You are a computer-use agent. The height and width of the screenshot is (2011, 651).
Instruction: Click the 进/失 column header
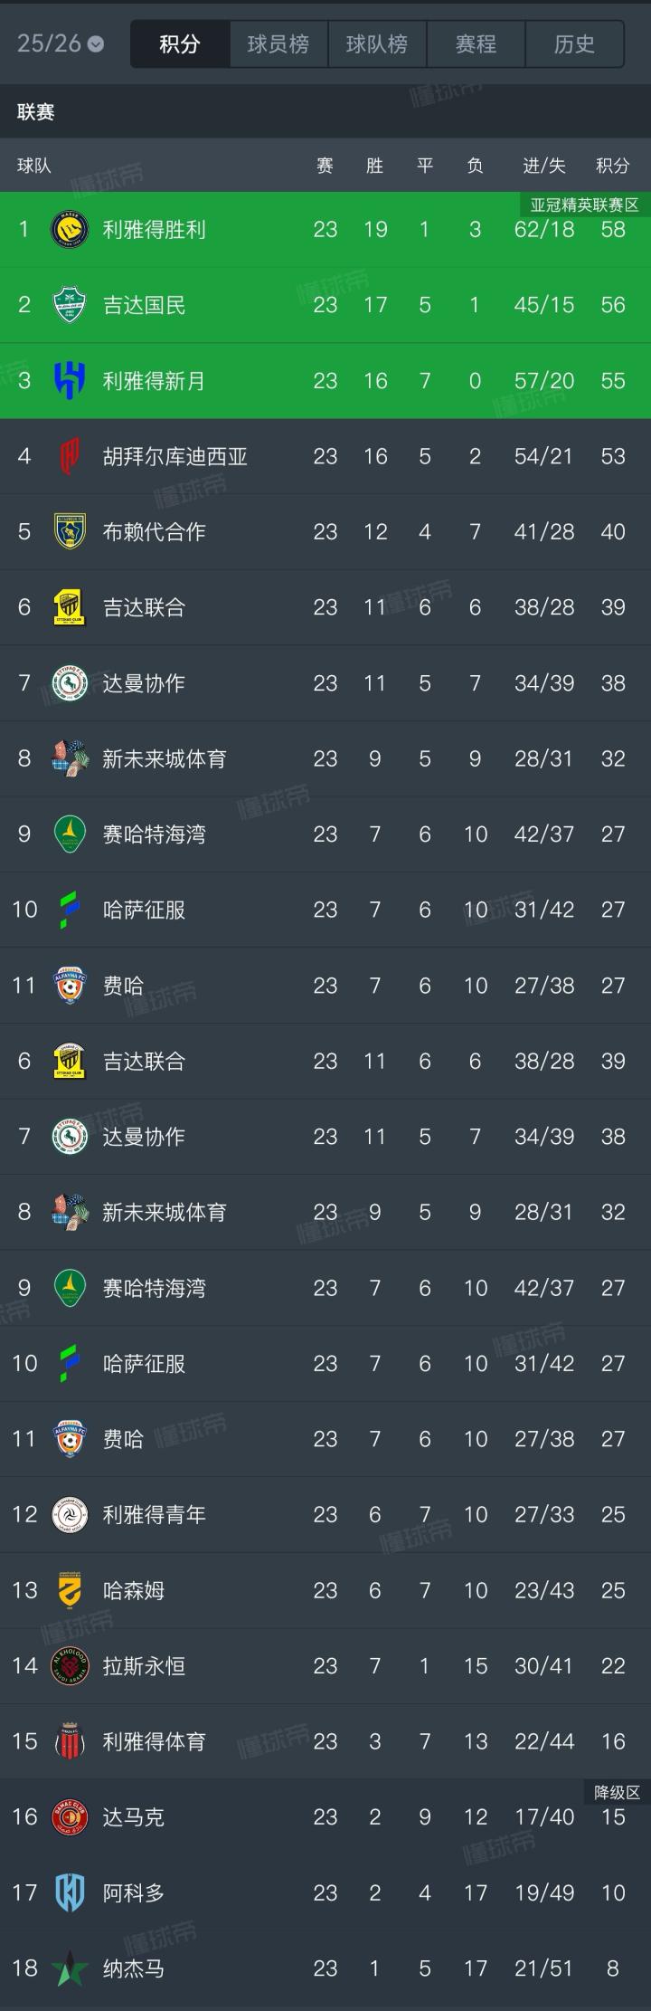(543, 165)
